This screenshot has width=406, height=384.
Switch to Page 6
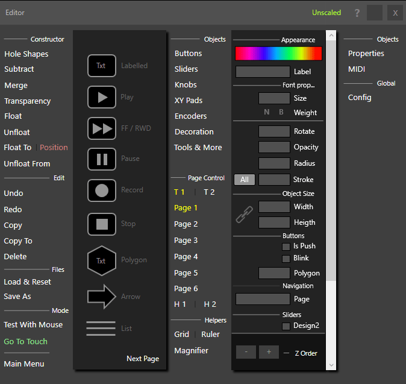tap(186, 289)
